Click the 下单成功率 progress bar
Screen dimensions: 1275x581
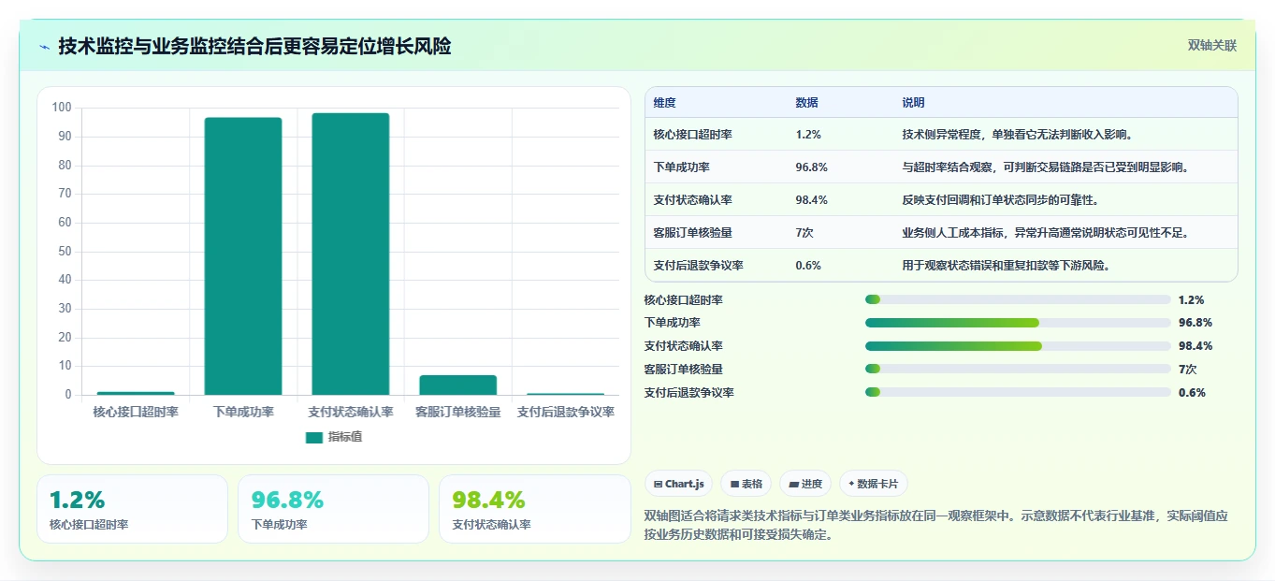(1018, 323)
